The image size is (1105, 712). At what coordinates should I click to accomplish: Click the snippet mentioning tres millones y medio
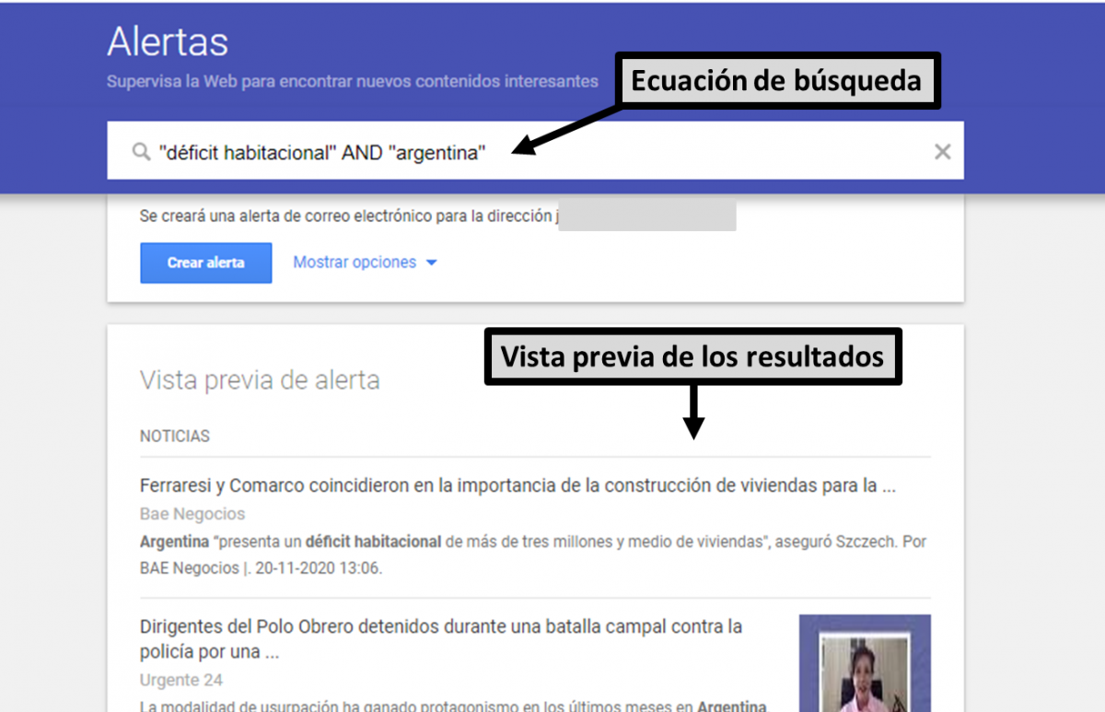point(532,554)
